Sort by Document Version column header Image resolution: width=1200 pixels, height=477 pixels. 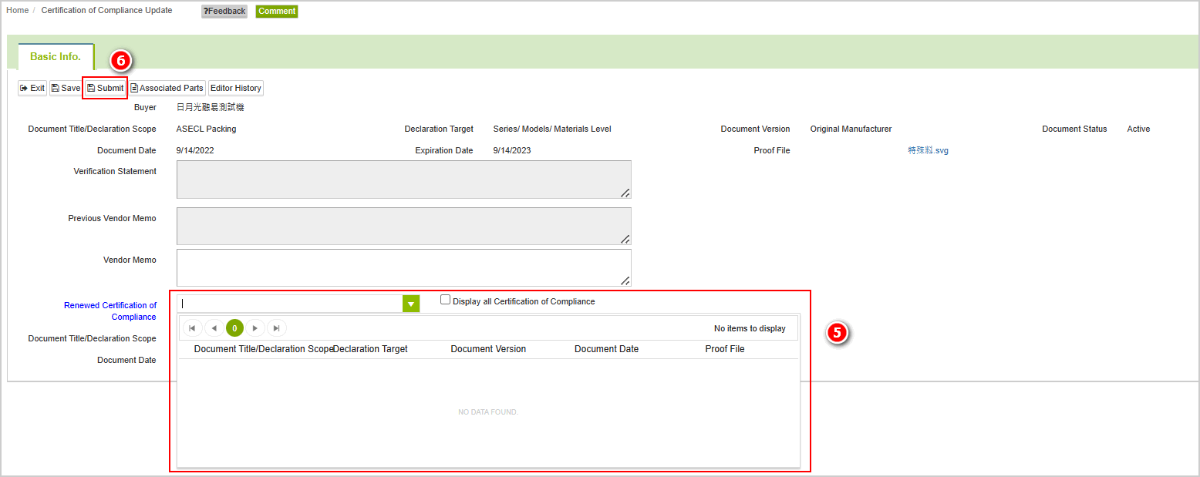click(x=488, y=349)
